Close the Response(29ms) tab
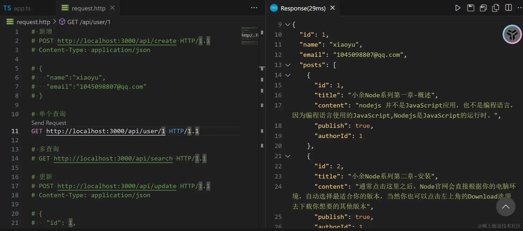This screenshot has width=523, height=231. tap(332, 8)
